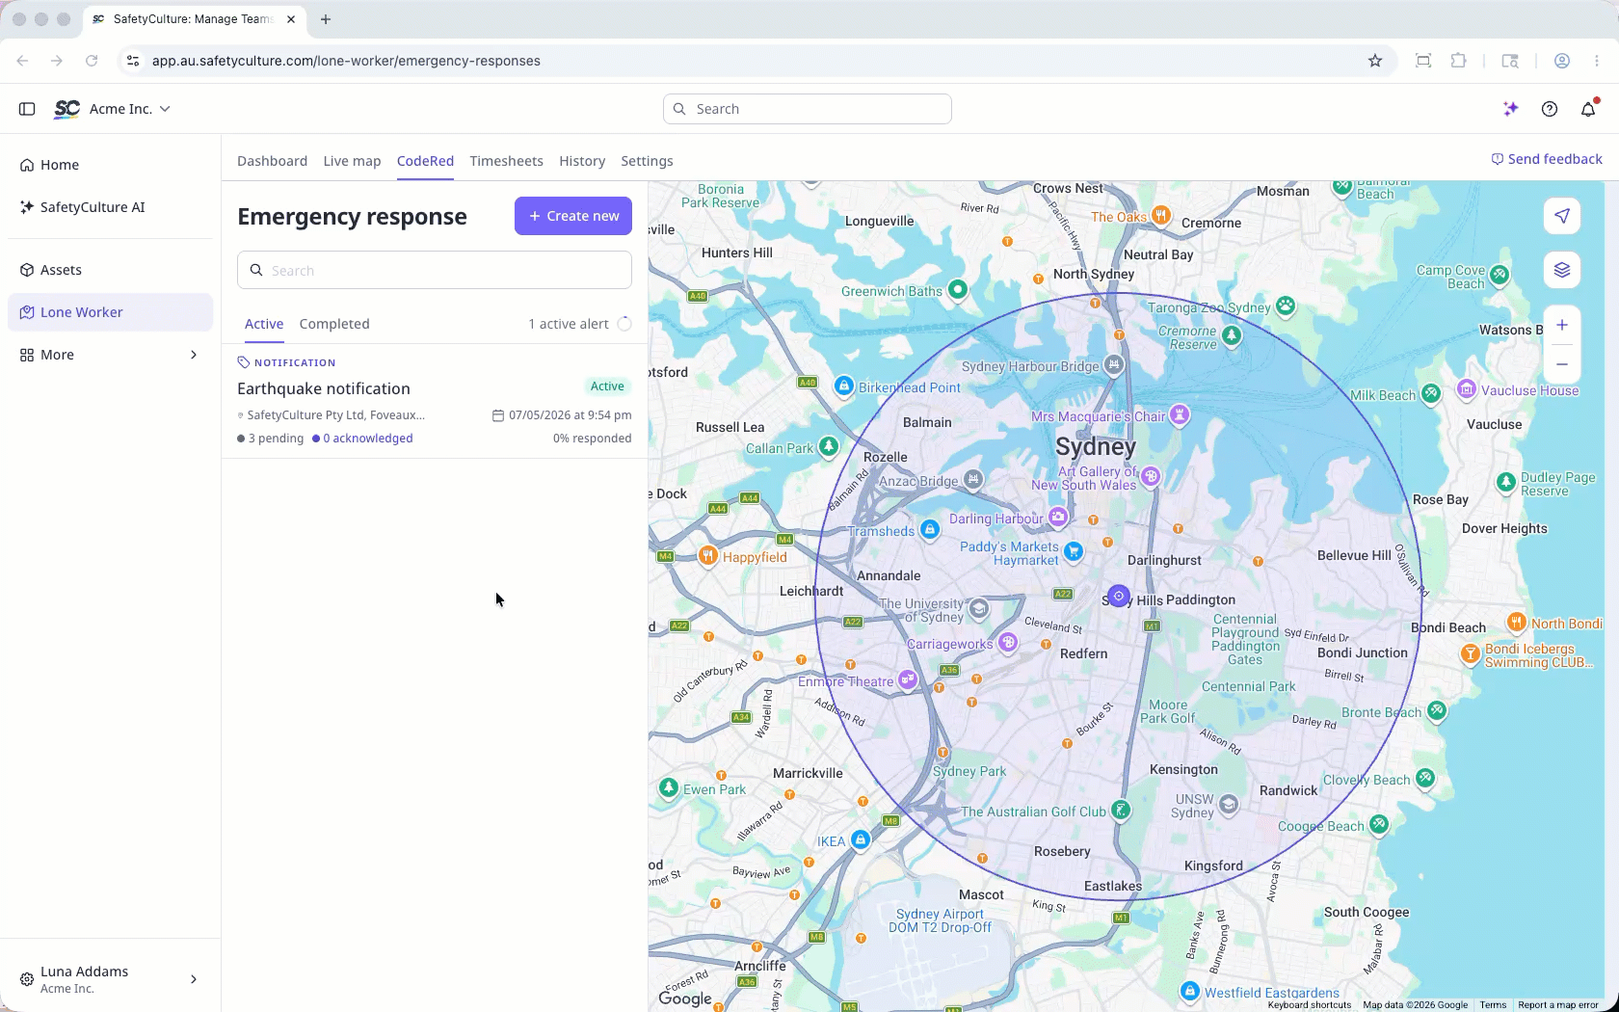Click the Send feedback link

click(x=1547, y=159)
